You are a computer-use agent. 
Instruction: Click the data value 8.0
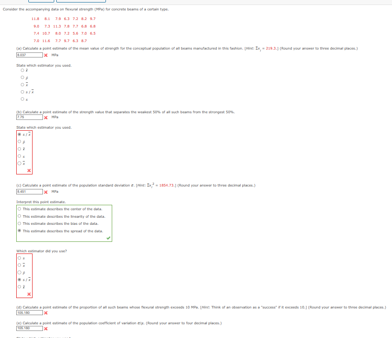click(58, 33)
